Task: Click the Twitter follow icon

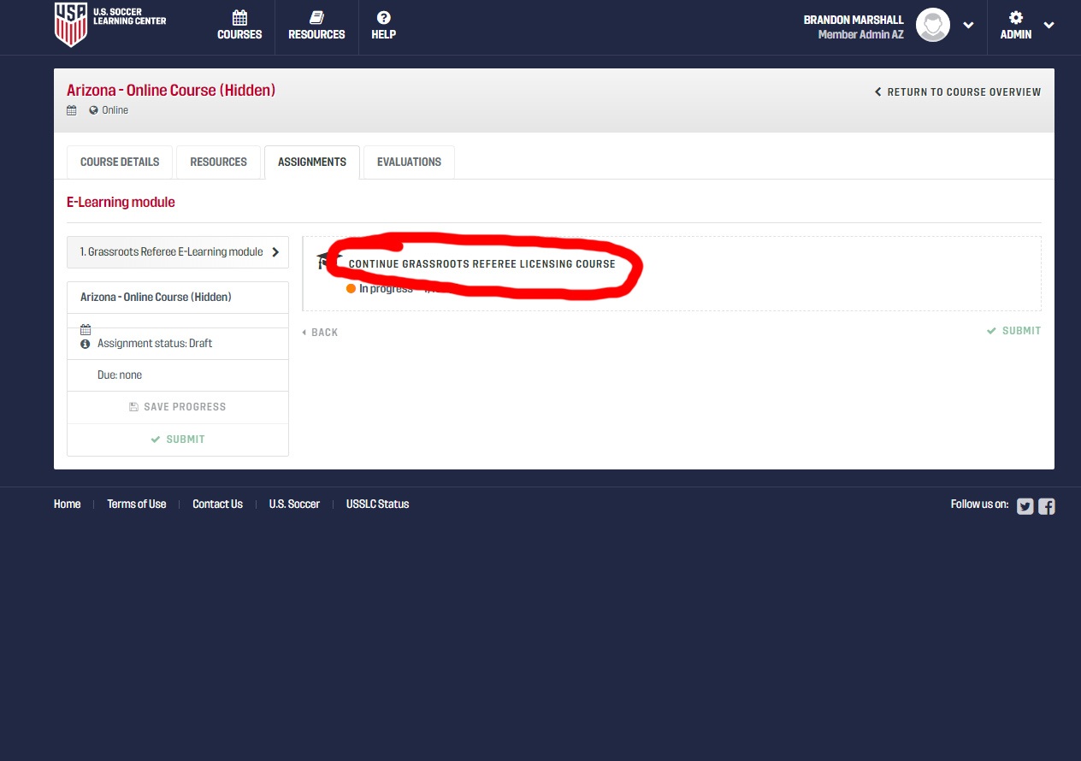Action: point(1025,506)
